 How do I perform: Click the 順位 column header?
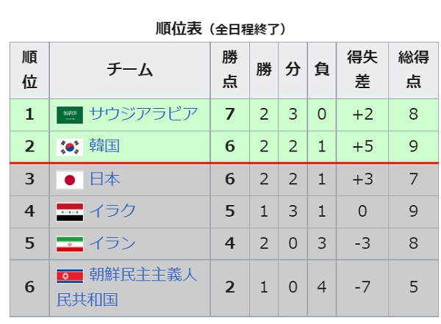pyautogui.click(x=29, y=71)
